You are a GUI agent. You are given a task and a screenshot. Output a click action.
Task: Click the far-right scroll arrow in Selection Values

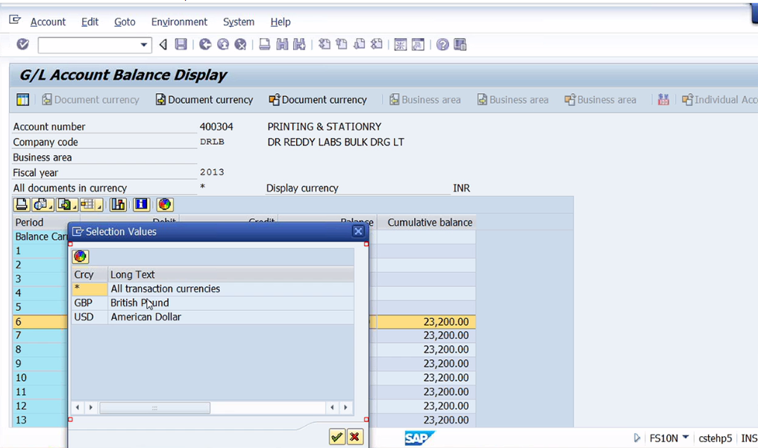[x=345, y=408]
